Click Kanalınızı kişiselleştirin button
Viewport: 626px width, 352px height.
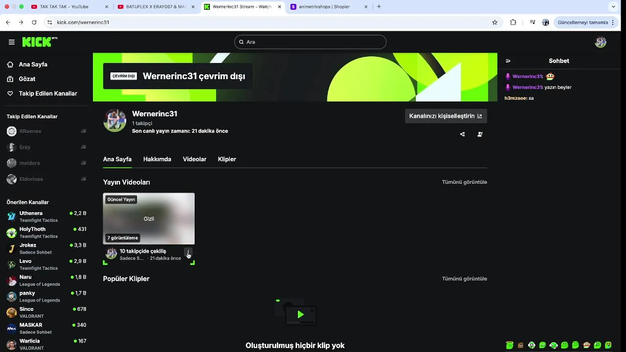[x=446, y=116]
